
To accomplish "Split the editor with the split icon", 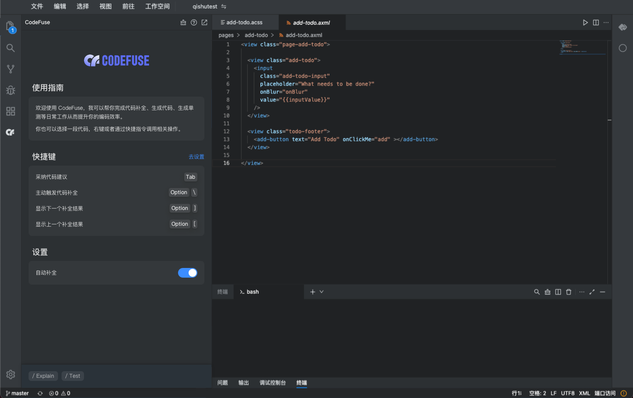I will (x=596, y=22).
